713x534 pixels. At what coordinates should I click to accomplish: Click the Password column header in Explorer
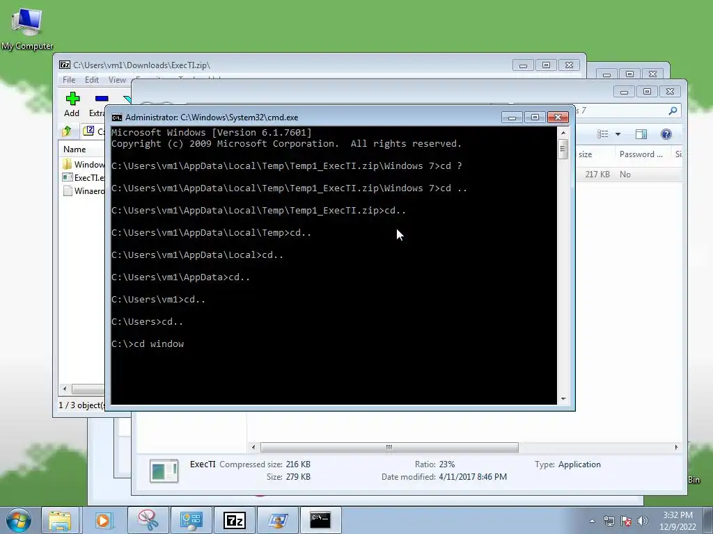coord(641,154)
